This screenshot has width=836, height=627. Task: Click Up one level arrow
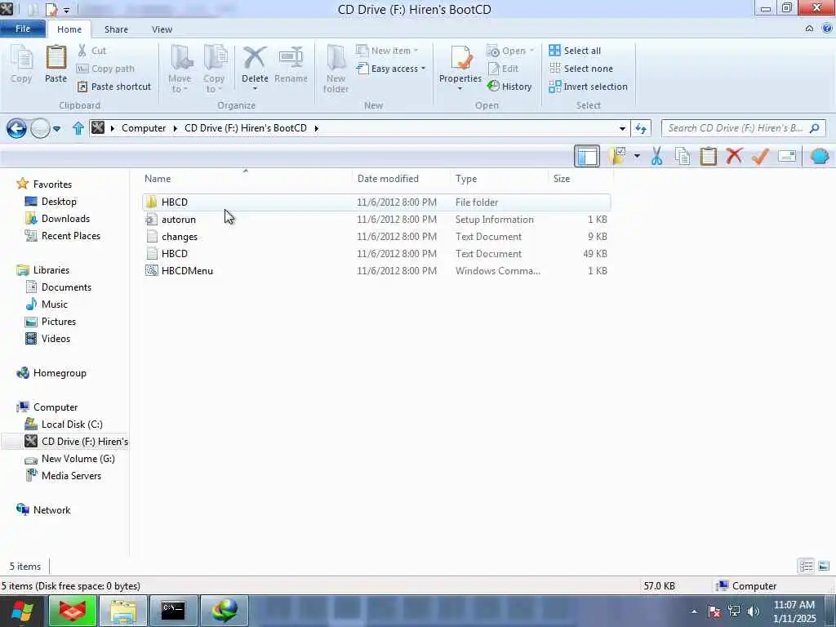(x=78, y=128)
